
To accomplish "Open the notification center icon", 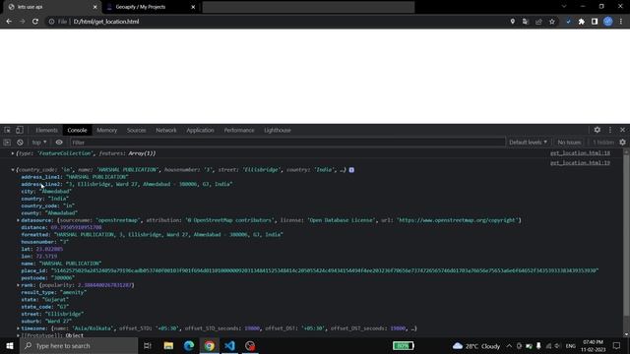I will point(617,345).
